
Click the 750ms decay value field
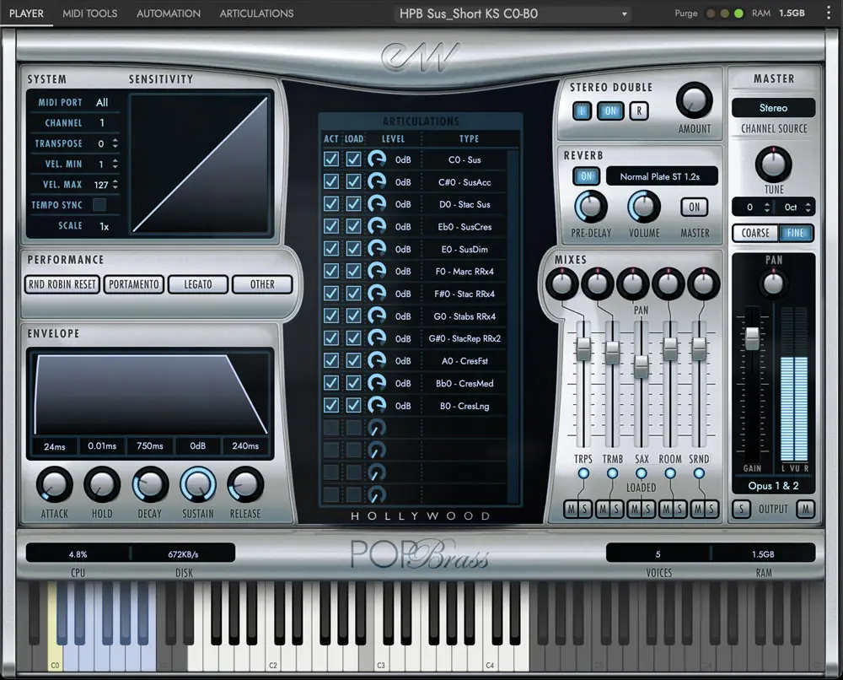(150, 446)
